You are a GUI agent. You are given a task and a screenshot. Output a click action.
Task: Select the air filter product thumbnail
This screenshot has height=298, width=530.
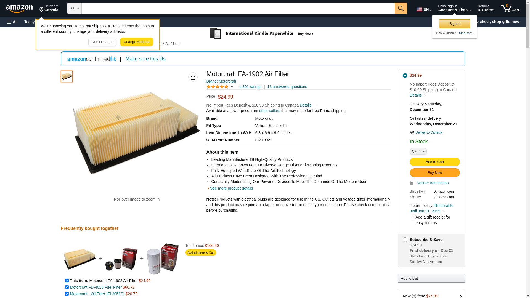pyautogui.click(x=67, y=76)
